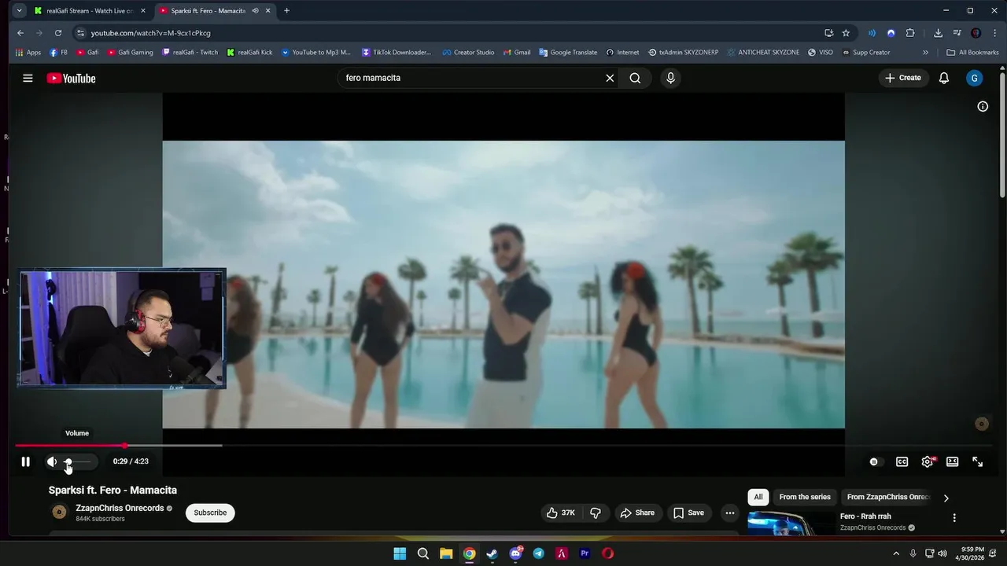Start voice search with microphone
Screen dimensions: 1007x566
(x=670, y=78)
